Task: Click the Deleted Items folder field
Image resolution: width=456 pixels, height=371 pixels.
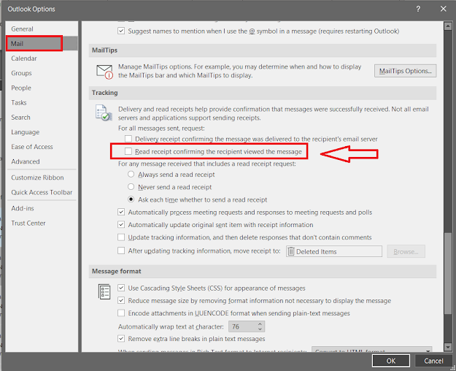Action: pos(334,251)
